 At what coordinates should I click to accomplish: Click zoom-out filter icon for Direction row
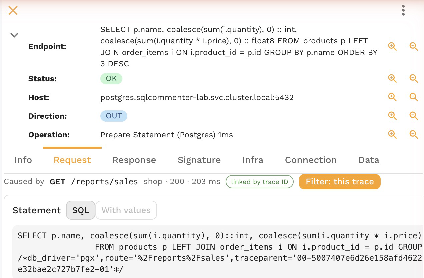click(x=414, y=116)
